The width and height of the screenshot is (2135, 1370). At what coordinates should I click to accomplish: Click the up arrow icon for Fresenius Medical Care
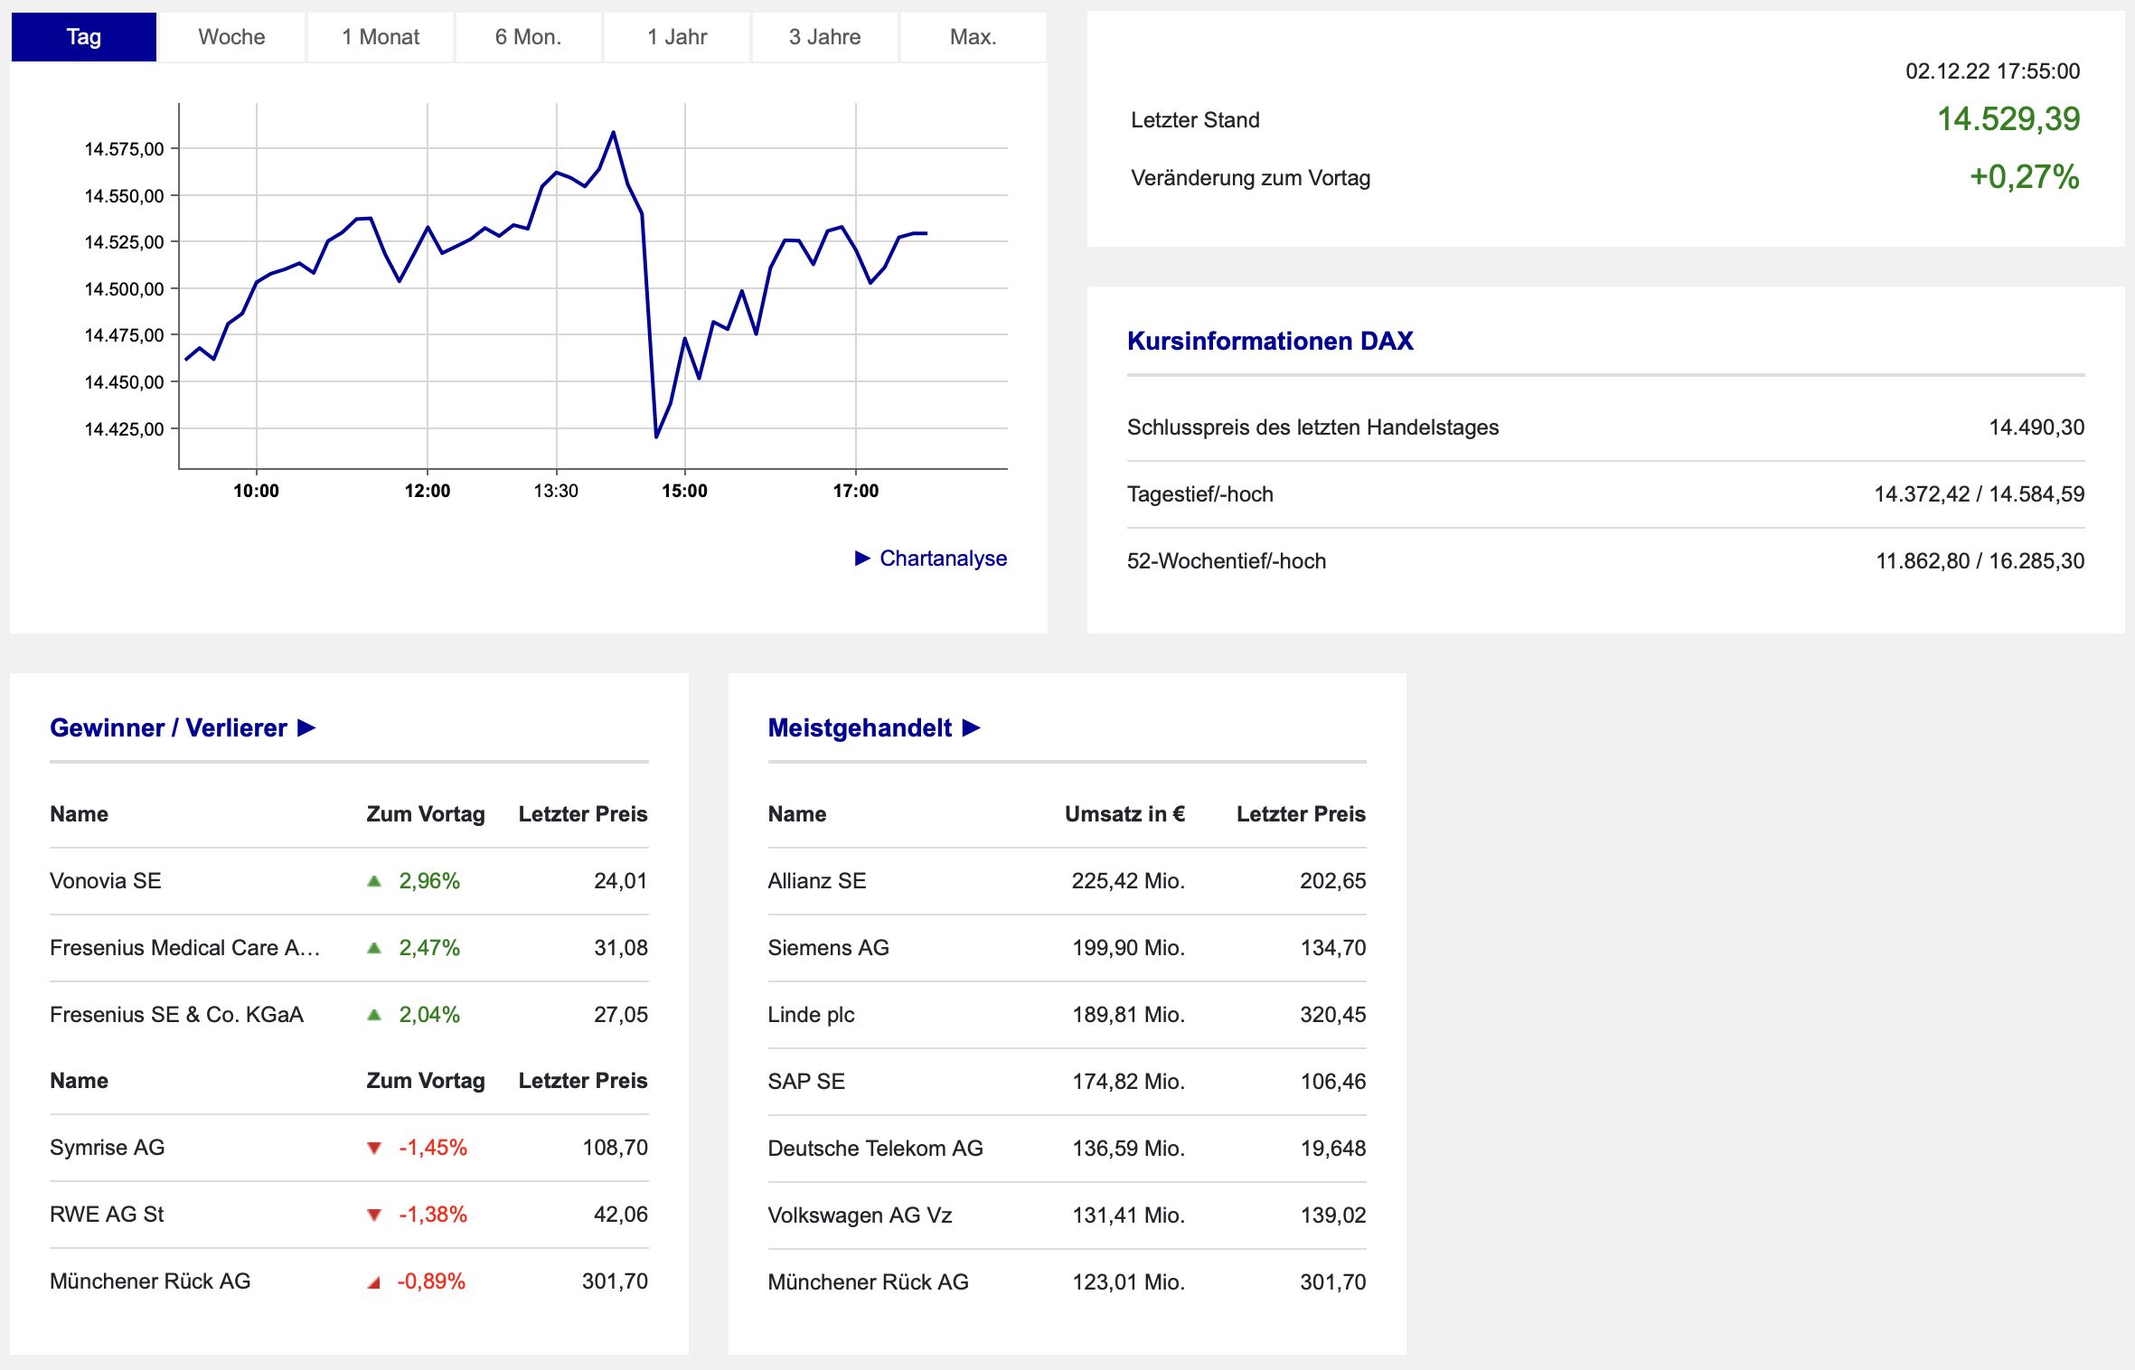pos(374,948)
